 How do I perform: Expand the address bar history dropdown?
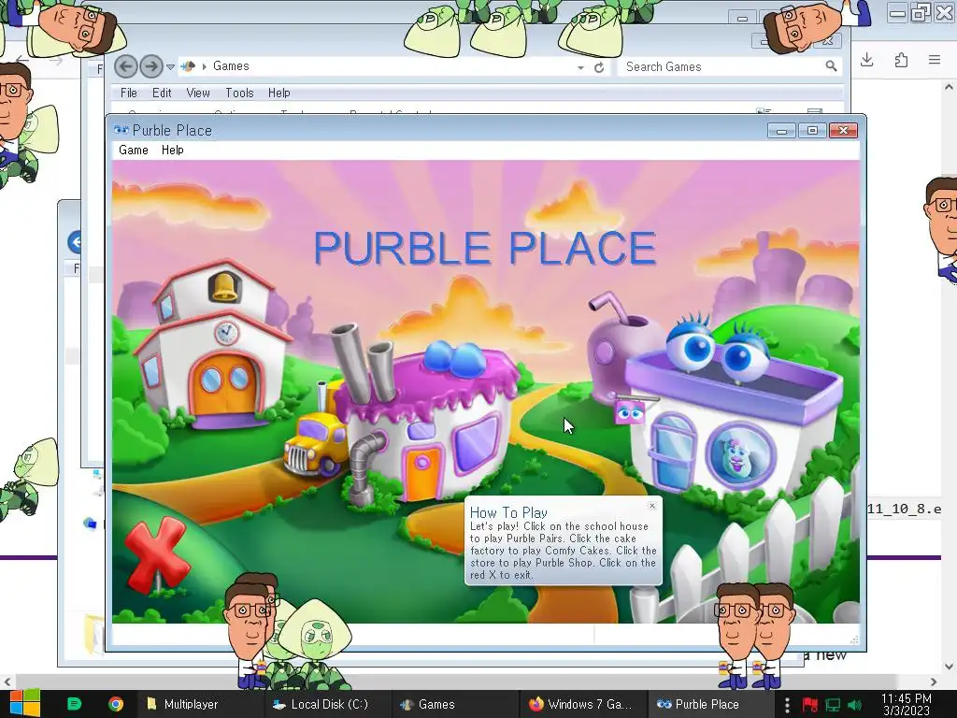point(580,67)
